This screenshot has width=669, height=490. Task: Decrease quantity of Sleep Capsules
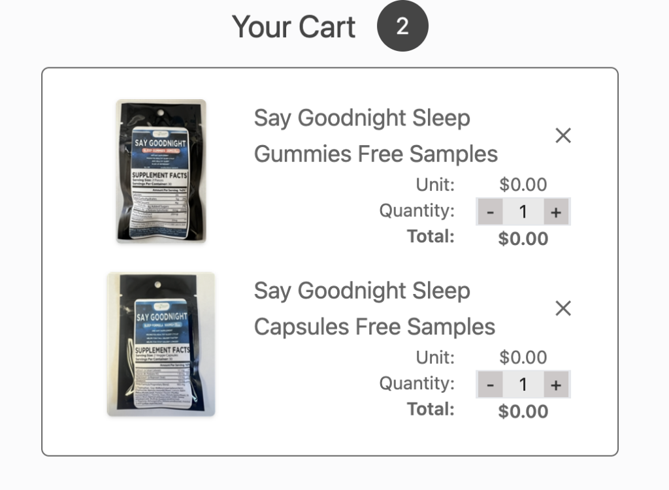[491, 384]
